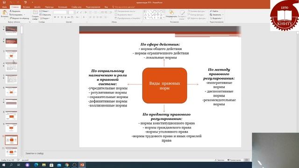The image size is (299, 168).
Task: Open the Раздел section dropdown
Action: click(x=45, y=18)
